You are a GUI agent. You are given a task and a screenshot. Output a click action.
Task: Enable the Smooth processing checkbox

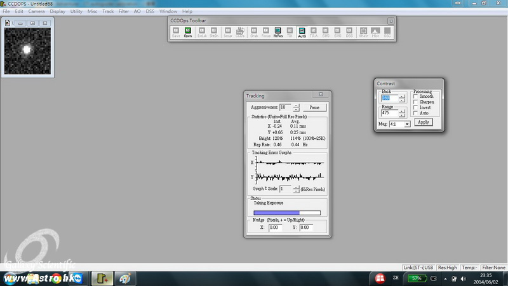point(416,96)
